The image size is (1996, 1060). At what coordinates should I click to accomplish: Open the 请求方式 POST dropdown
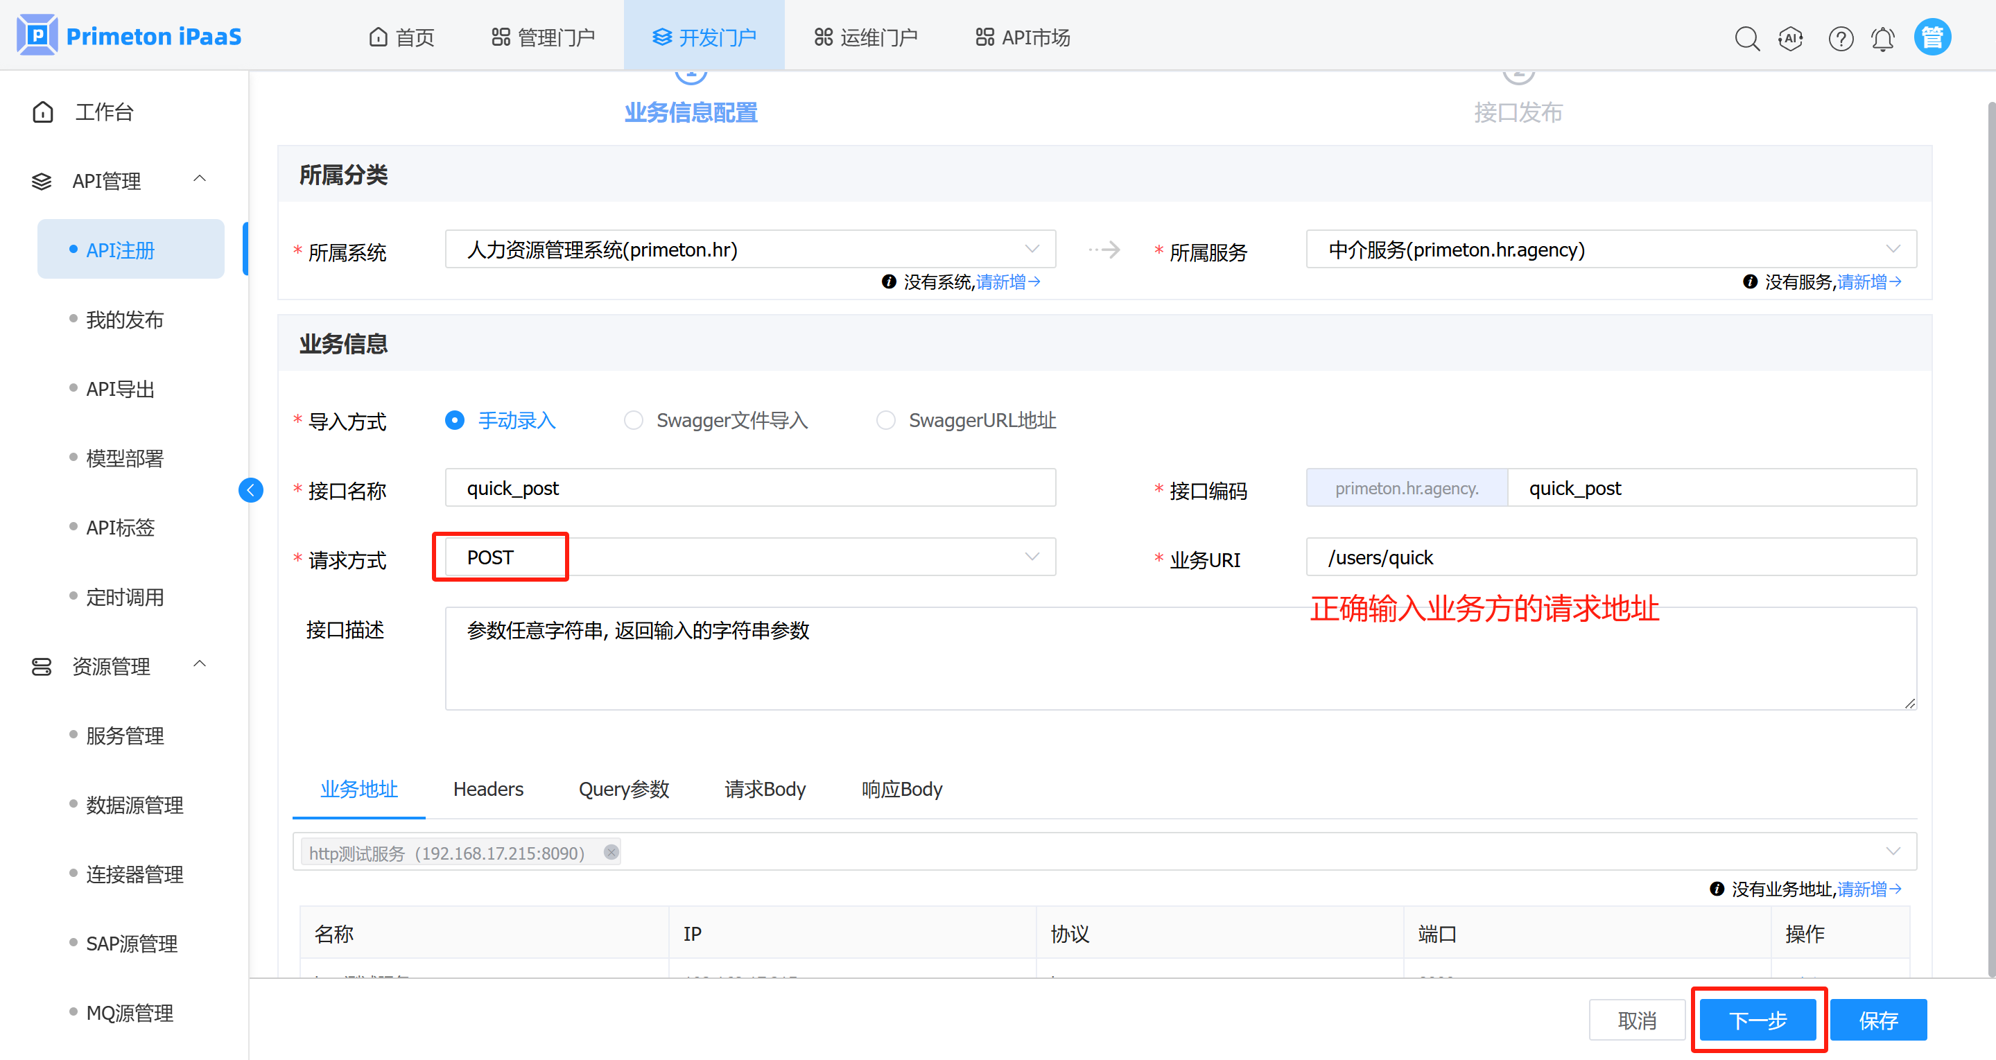click(749, 557)
